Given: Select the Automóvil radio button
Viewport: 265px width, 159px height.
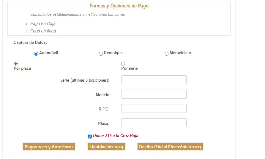Looking at the screenshot, I should click(36, 54).
